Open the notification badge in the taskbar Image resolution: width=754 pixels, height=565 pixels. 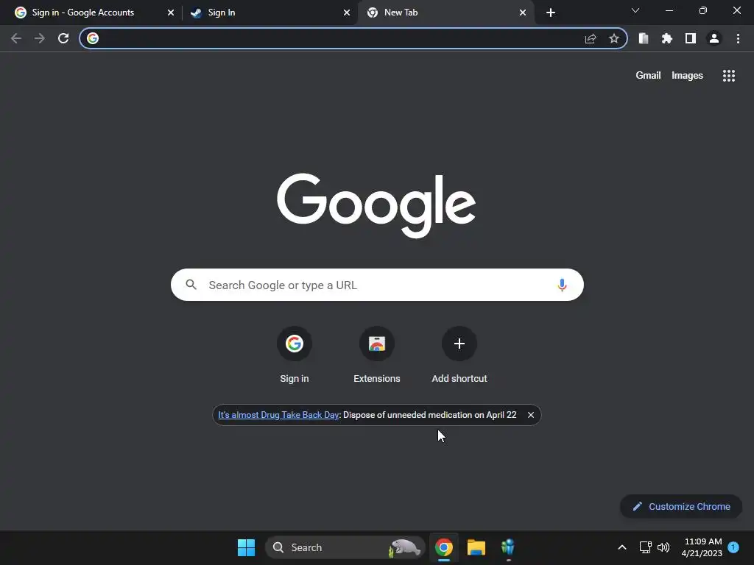733,547
